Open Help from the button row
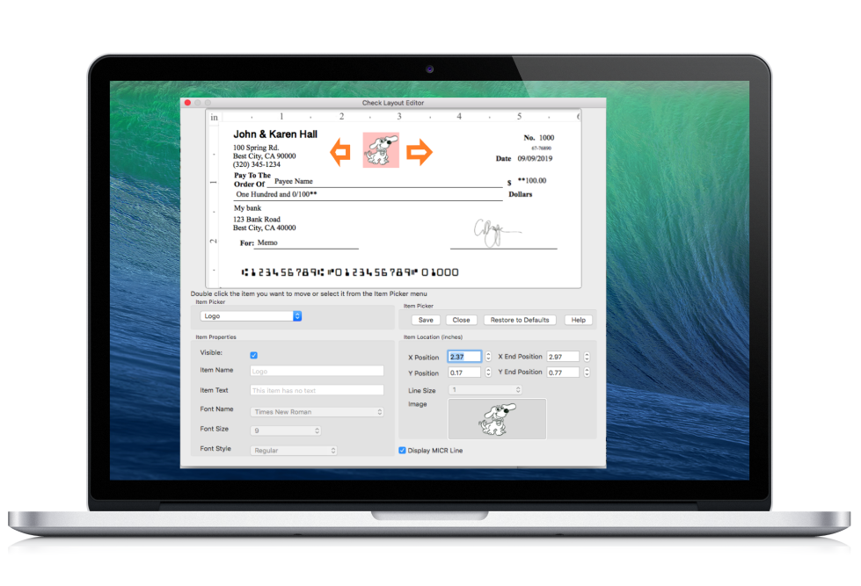This screenshot has width=861, height=586. [x=578, y=320]
